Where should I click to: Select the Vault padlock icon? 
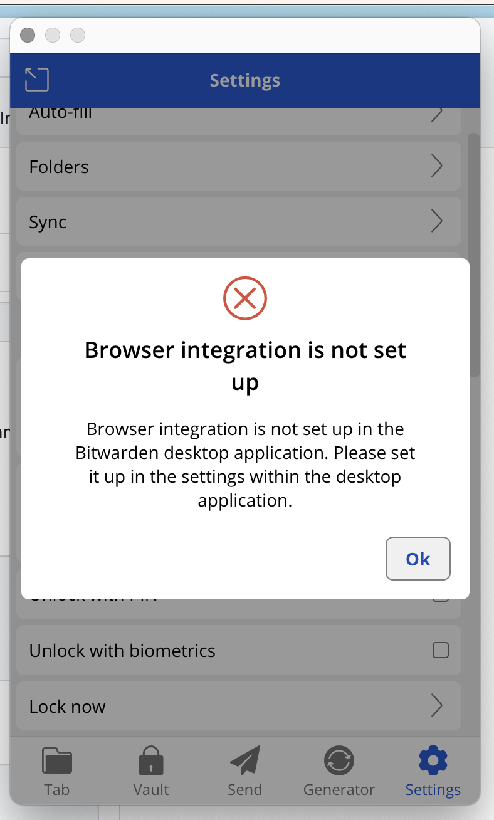tap(151, 760)
